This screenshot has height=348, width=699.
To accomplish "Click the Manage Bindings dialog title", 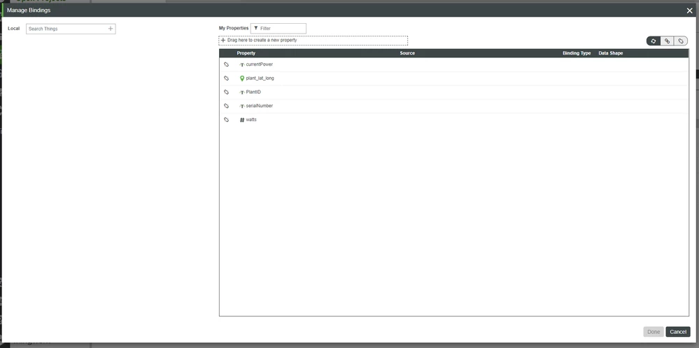I will (x=29, y=11).
